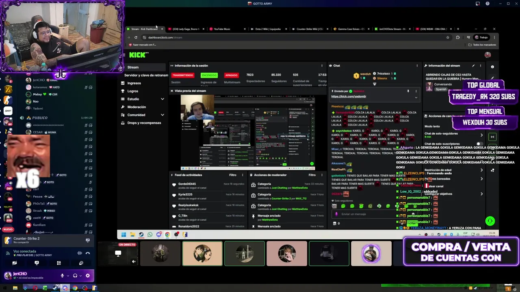This screenshot has width=520, height=292.
Task: Open the Acciones de moderador options menu
Action: (x=322, y=175)
